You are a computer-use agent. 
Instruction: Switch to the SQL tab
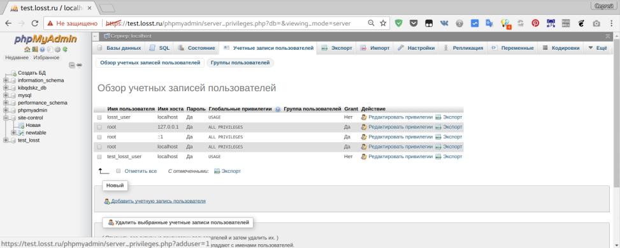click(x=160, y=48)
